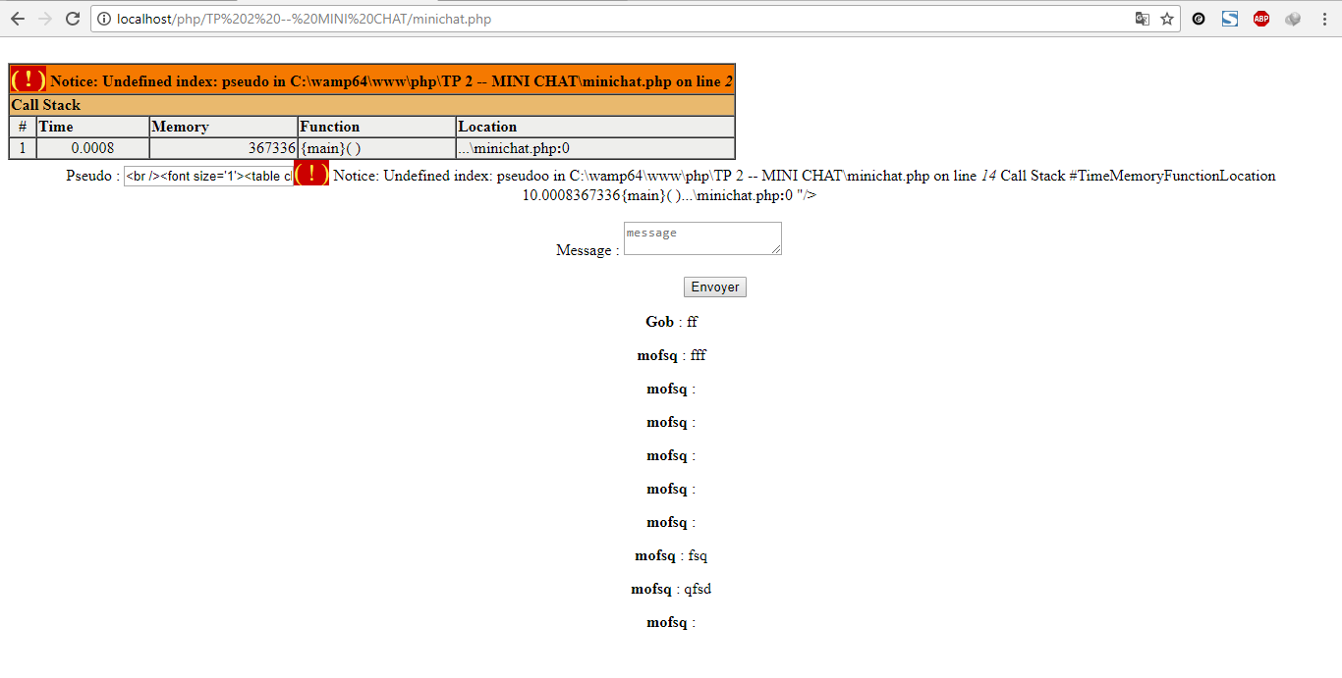
Task: Select the address bar URL
Action: (x=295, y=19)
